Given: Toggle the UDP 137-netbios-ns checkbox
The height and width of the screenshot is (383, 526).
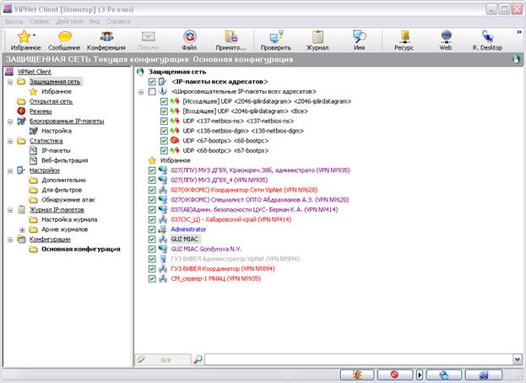Looking at the screenshot, I should click(x=164, y=121).
